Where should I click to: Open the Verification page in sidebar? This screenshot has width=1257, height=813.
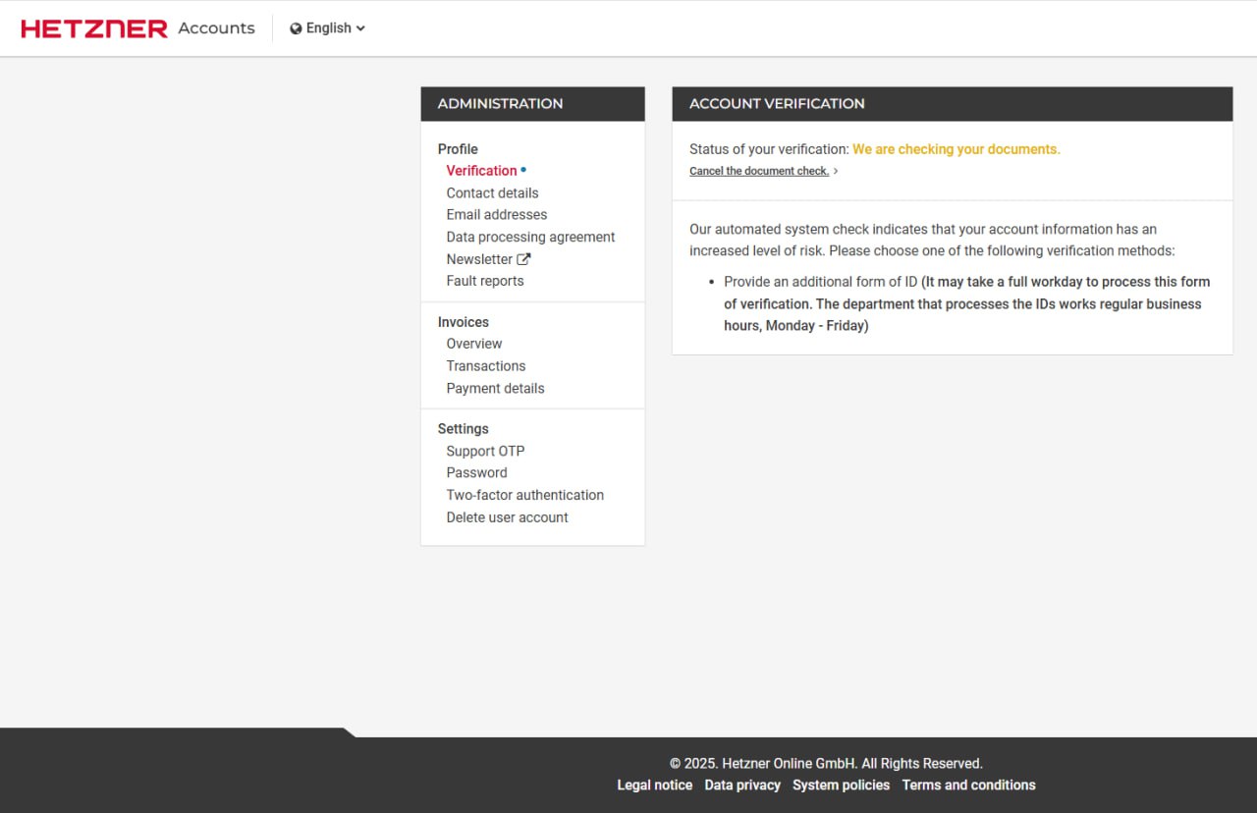coord(481,171)
